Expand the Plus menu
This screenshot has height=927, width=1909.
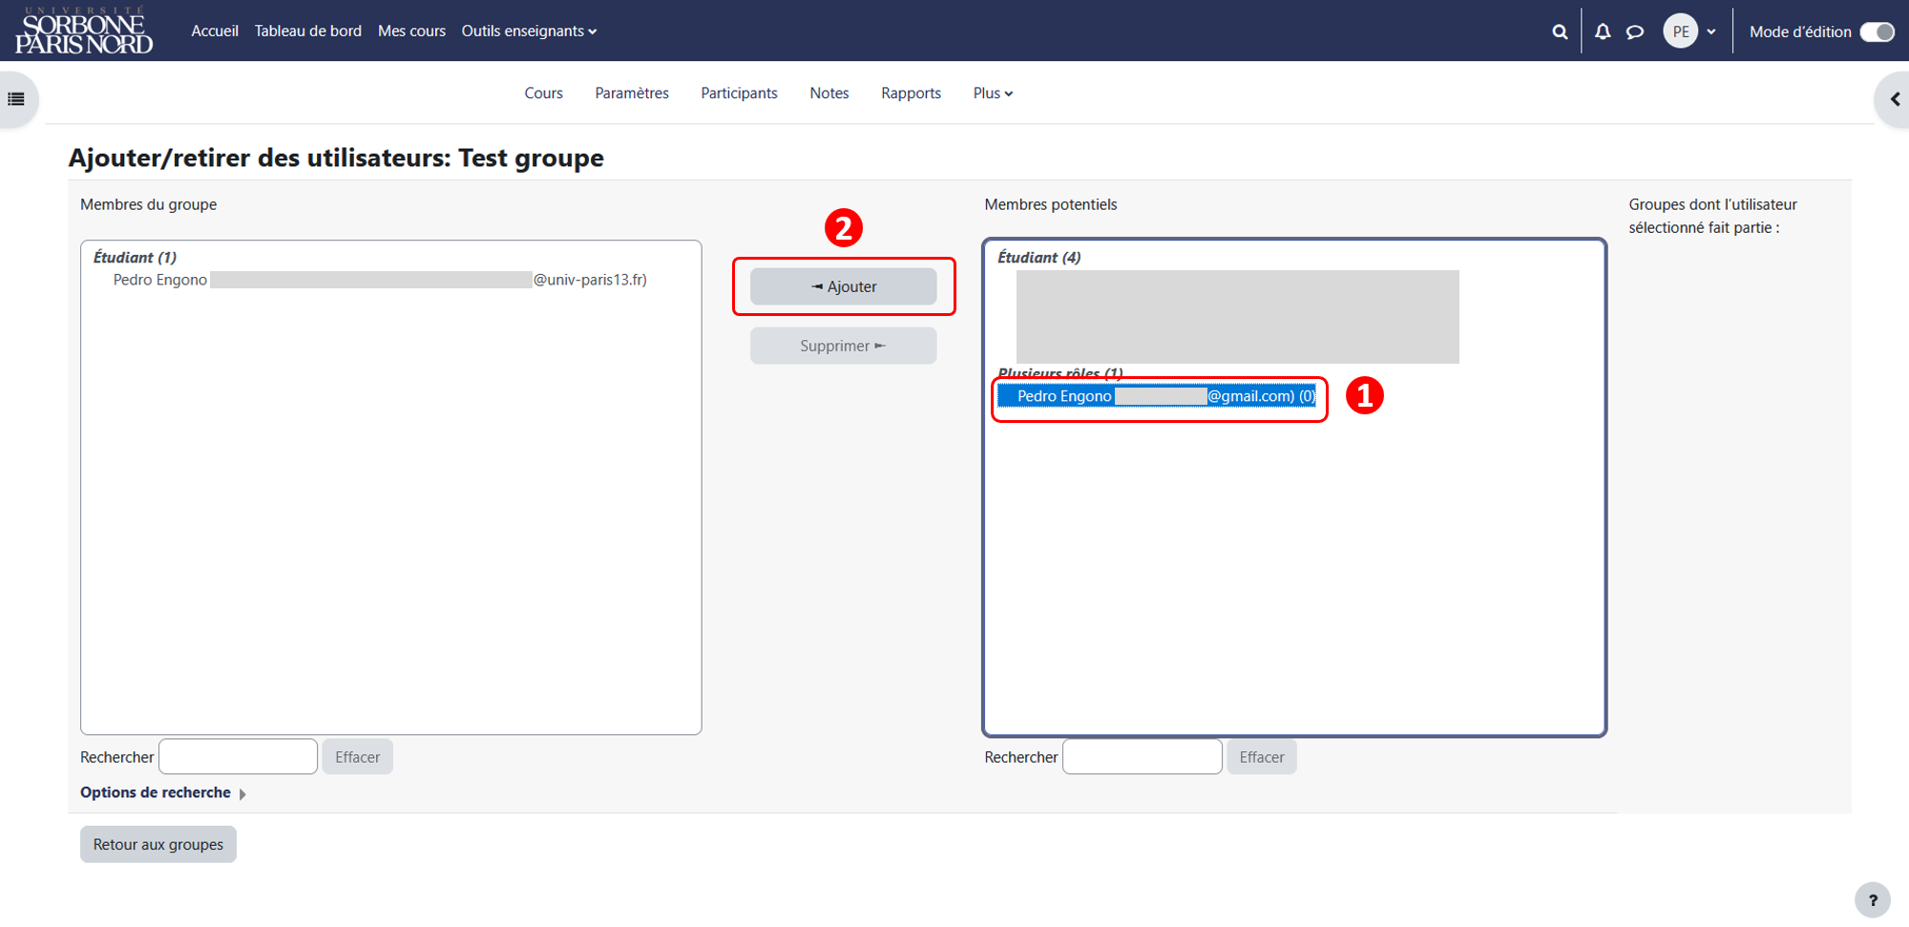[x=993, y=93]
